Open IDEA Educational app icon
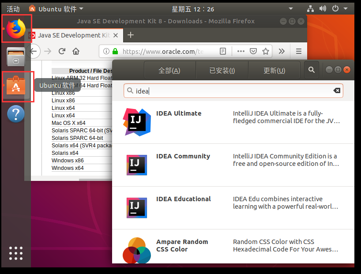Viewport: 361px width, 274px height. click(x=137, y=208)
